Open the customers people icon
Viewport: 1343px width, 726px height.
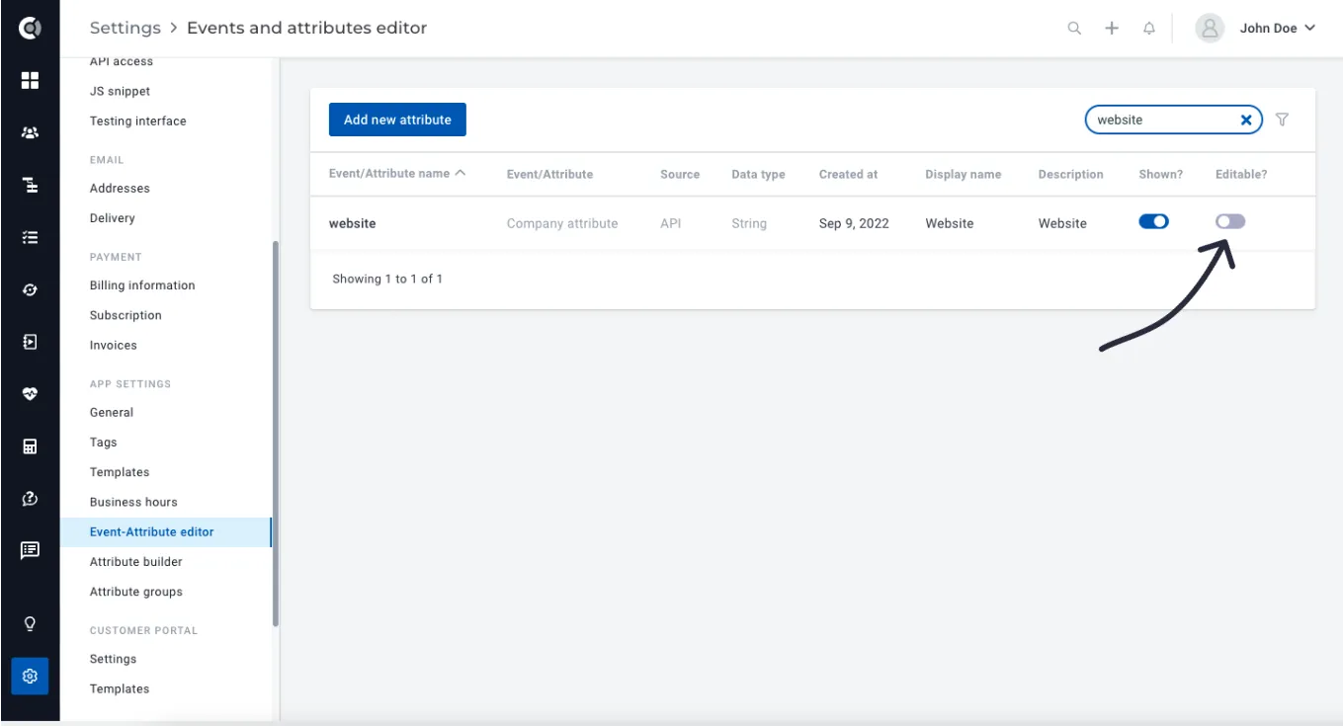point(30,132)
